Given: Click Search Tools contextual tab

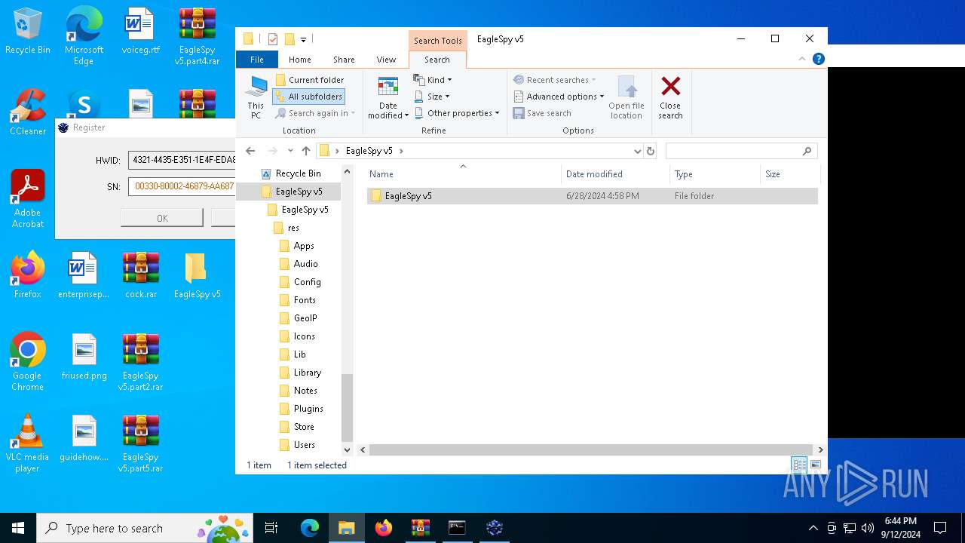Looking at the screenshot, I should point(437,41).
